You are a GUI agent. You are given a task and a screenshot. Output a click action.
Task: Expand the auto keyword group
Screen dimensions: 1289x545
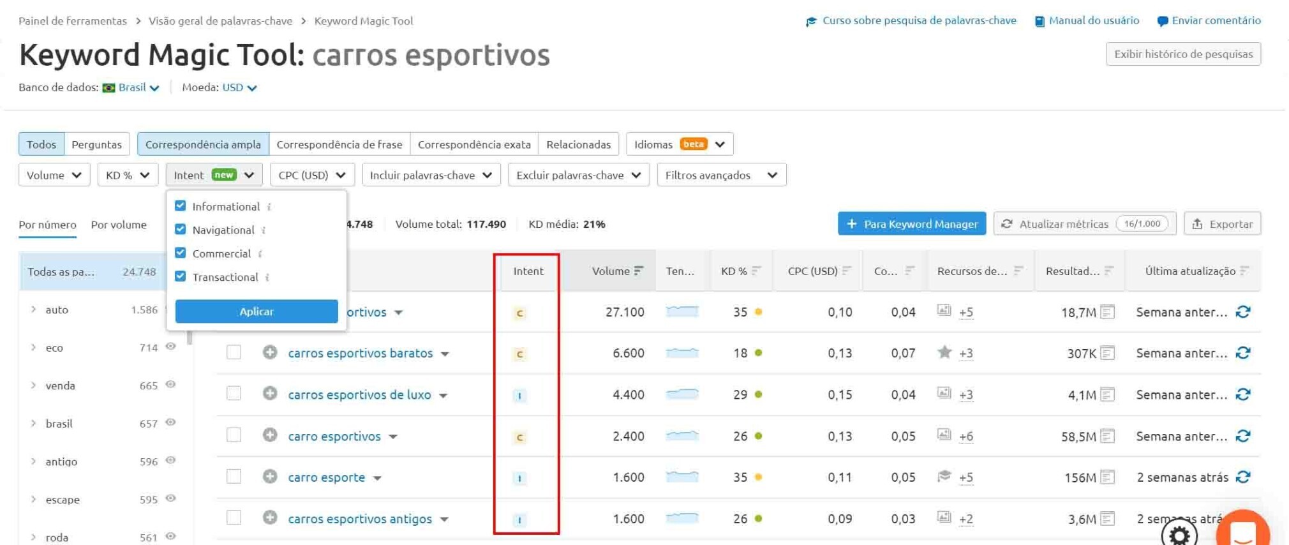34,310
